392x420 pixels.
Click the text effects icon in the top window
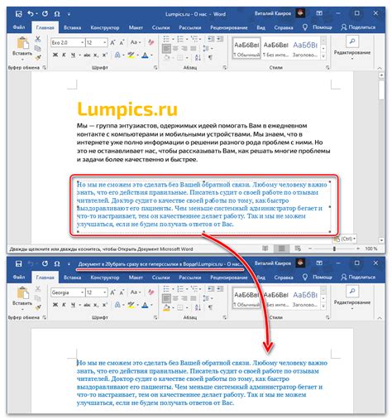(117, 56)
